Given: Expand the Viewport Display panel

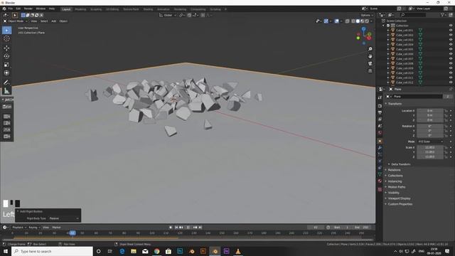Looking at the screenshot, I should [x=399, y=198].
